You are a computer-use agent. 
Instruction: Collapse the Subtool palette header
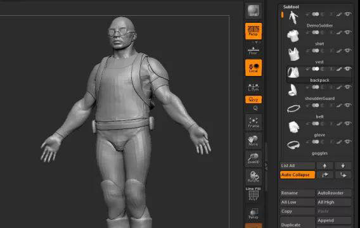tap(291, 7)
